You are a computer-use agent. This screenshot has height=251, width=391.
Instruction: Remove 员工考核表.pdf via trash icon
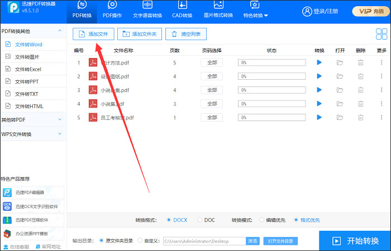click(361, 117)
